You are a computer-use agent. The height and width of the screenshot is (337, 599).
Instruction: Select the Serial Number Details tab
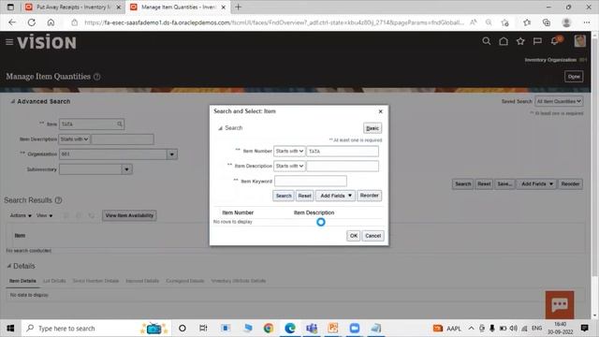pyautogui.click(x=95, y=281)
